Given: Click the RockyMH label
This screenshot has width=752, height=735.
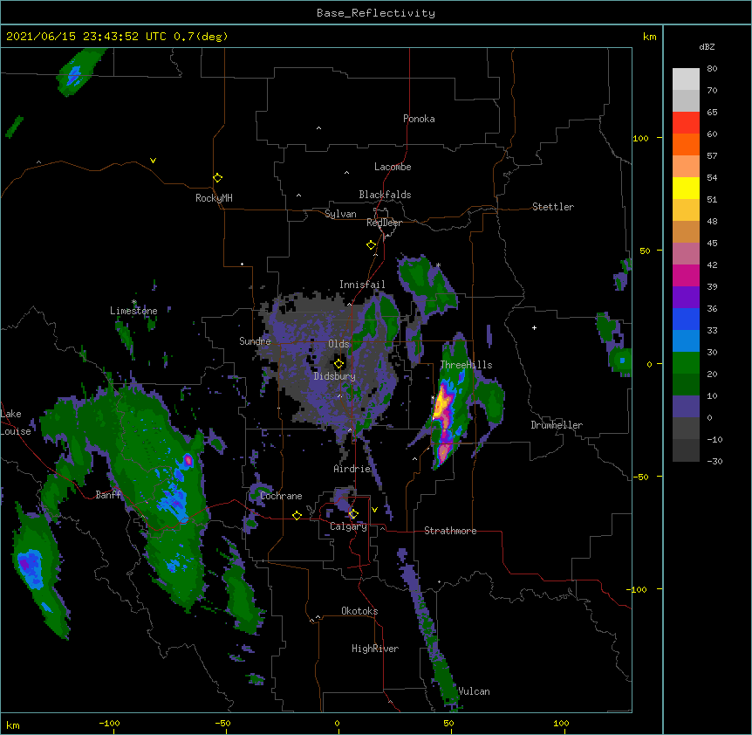Looking at the screenshot, I should 214,198.
